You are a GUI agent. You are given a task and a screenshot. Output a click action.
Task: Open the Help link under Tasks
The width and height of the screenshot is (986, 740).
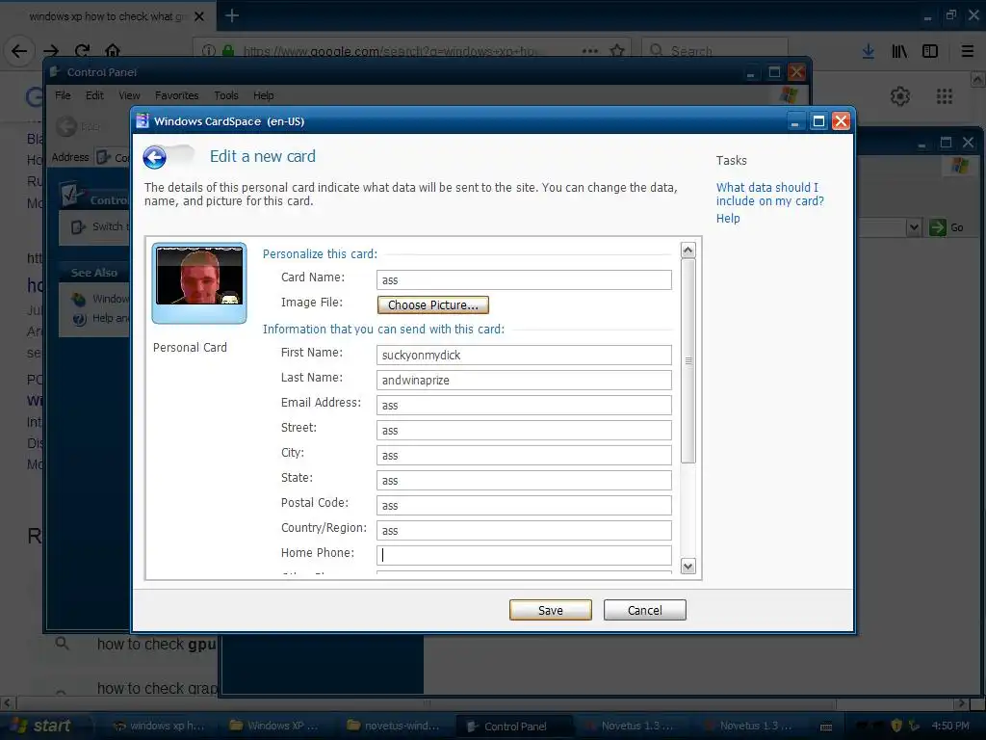[x=728, y=219]
